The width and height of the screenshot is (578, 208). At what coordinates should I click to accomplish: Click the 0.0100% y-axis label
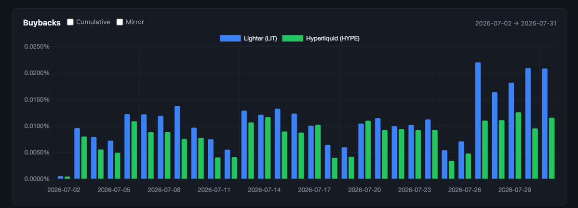pos(37,126)
